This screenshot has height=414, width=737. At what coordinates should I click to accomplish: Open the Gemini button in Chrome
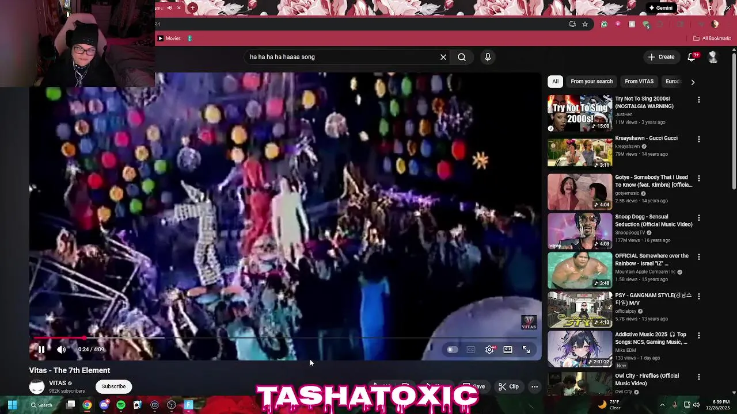tap(660, 8)
